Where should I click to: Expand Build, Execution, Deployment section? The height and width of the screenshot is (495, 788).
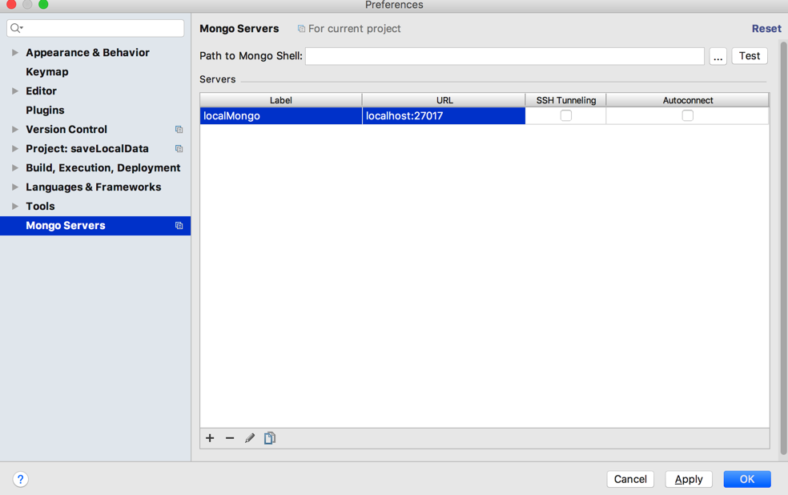coord(15,168)
